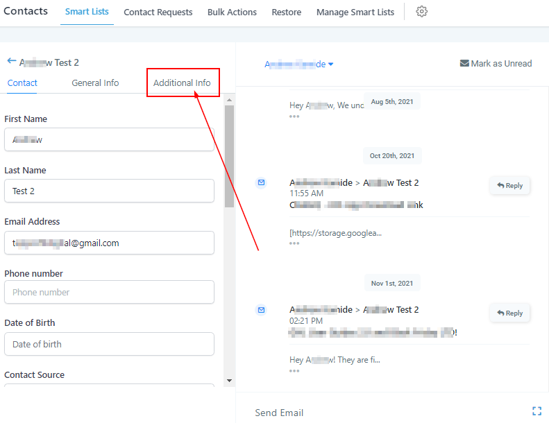Reply to the Oct 20th 11:55 AM email
This screenshot has height=423, width=549.
(x=510, y=186)
